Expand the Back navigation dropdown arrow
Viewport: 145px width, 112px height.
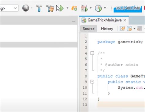pos(134,29)
